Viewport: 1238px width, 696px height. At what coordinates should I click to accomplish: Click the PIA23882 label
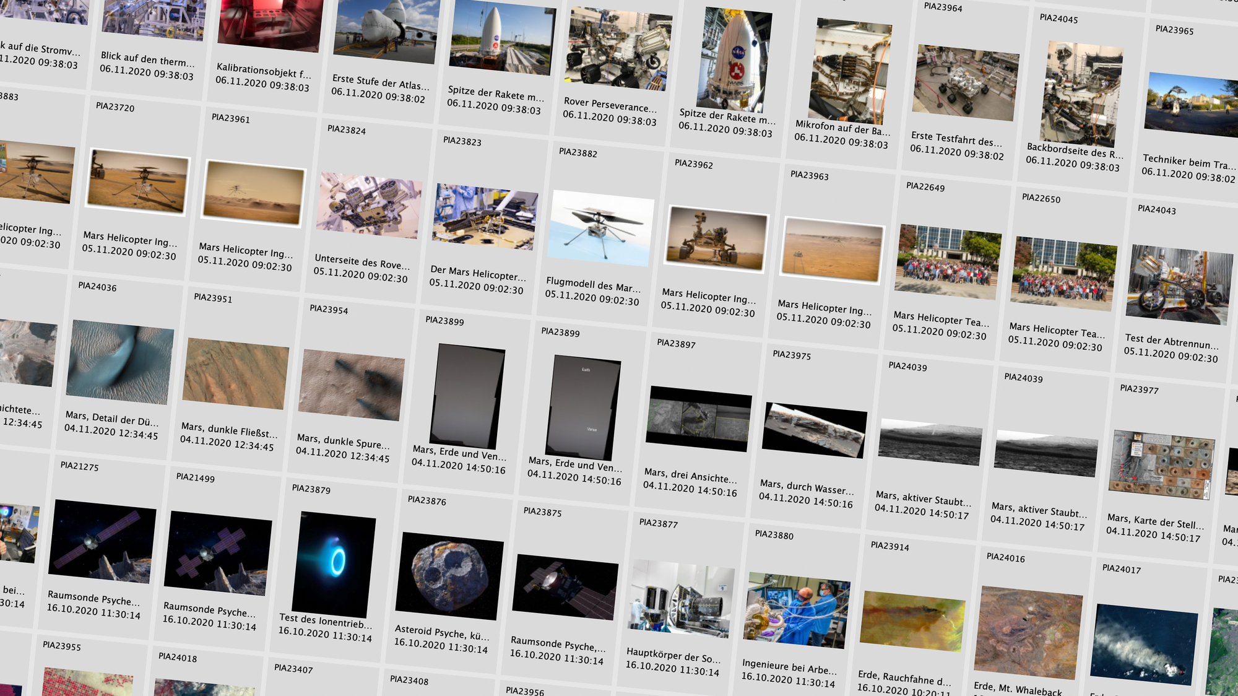pos(578,152)
